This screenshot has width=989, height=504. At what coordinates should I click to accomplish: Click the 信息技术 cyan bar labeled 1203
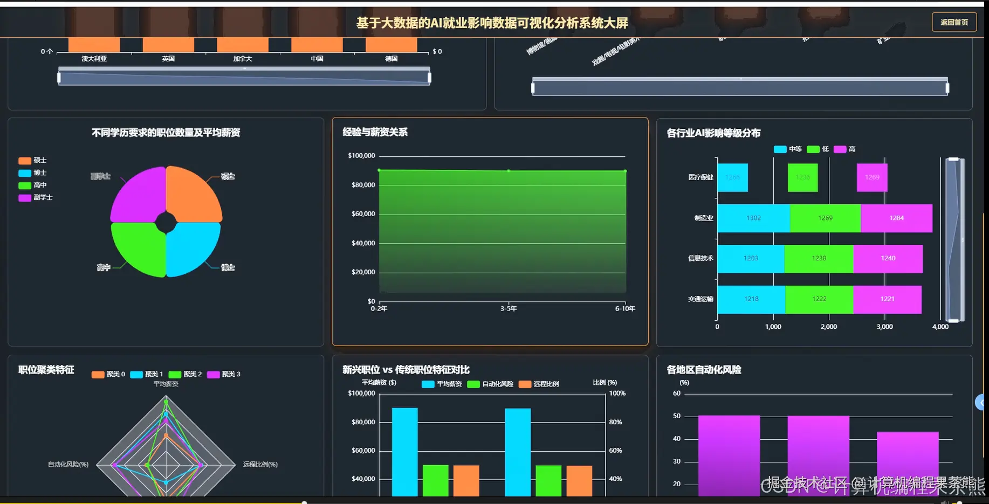[751, 259]
